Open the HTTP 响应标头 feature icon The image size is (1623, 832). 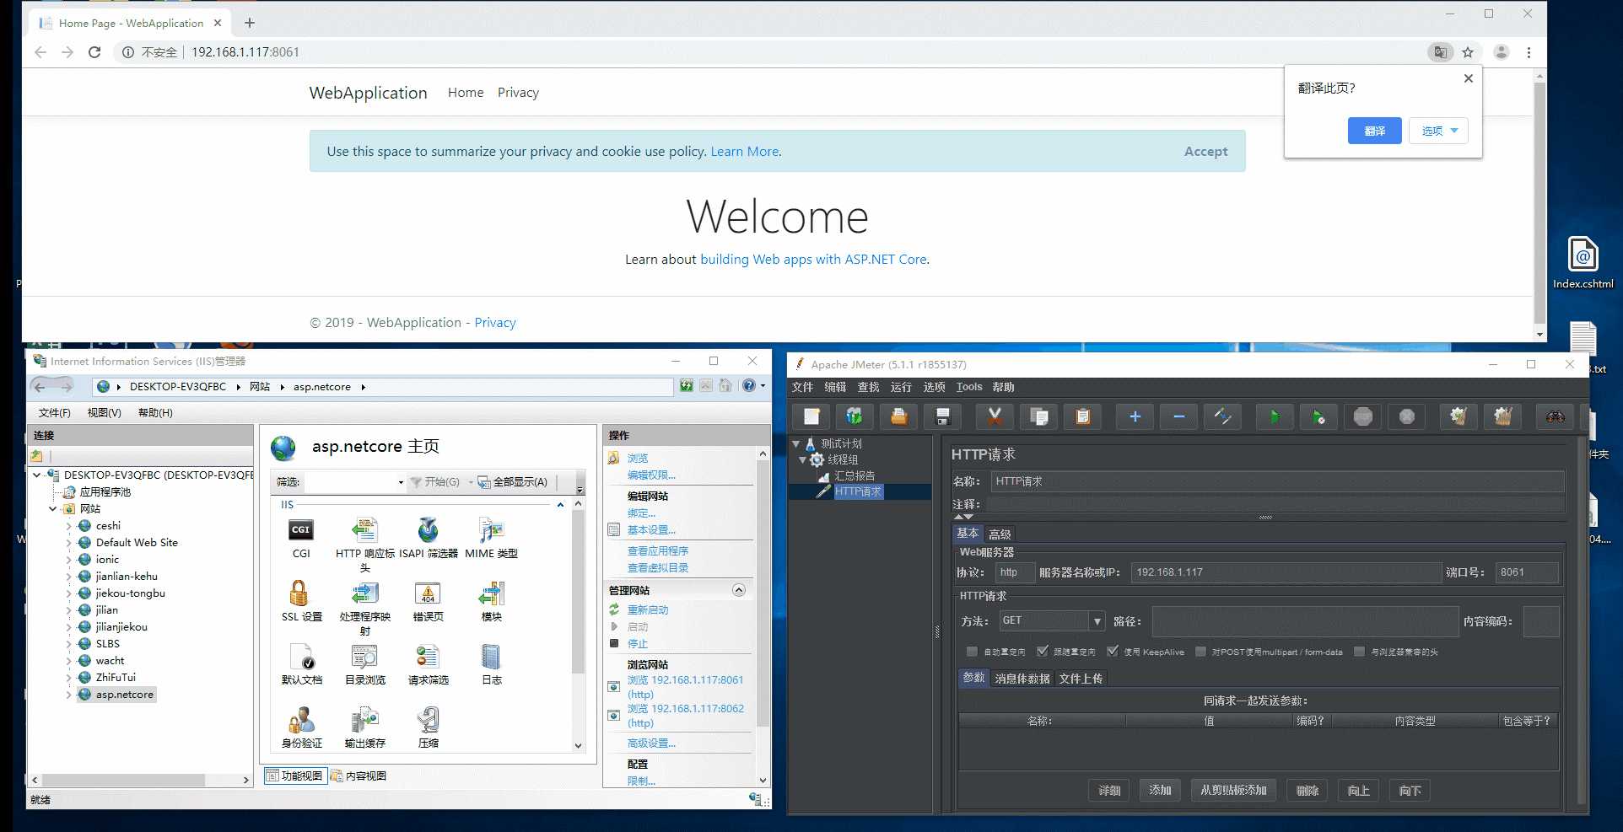point(364,530)
